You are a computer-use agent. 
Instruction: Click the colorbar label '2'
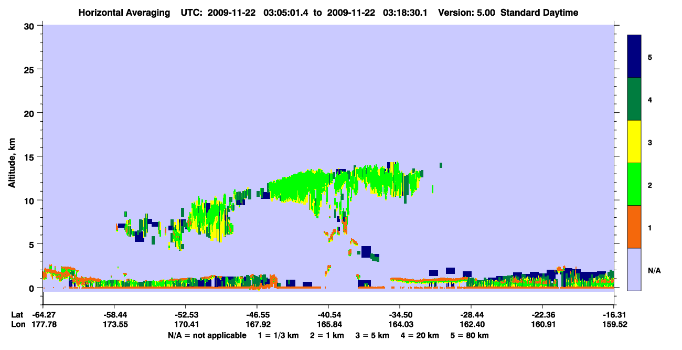pos(650,185)
